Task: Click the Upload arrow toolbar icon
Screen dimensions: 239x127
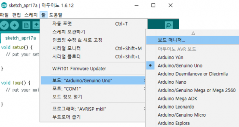Action: pyautogui.click(x=14, y=25)
